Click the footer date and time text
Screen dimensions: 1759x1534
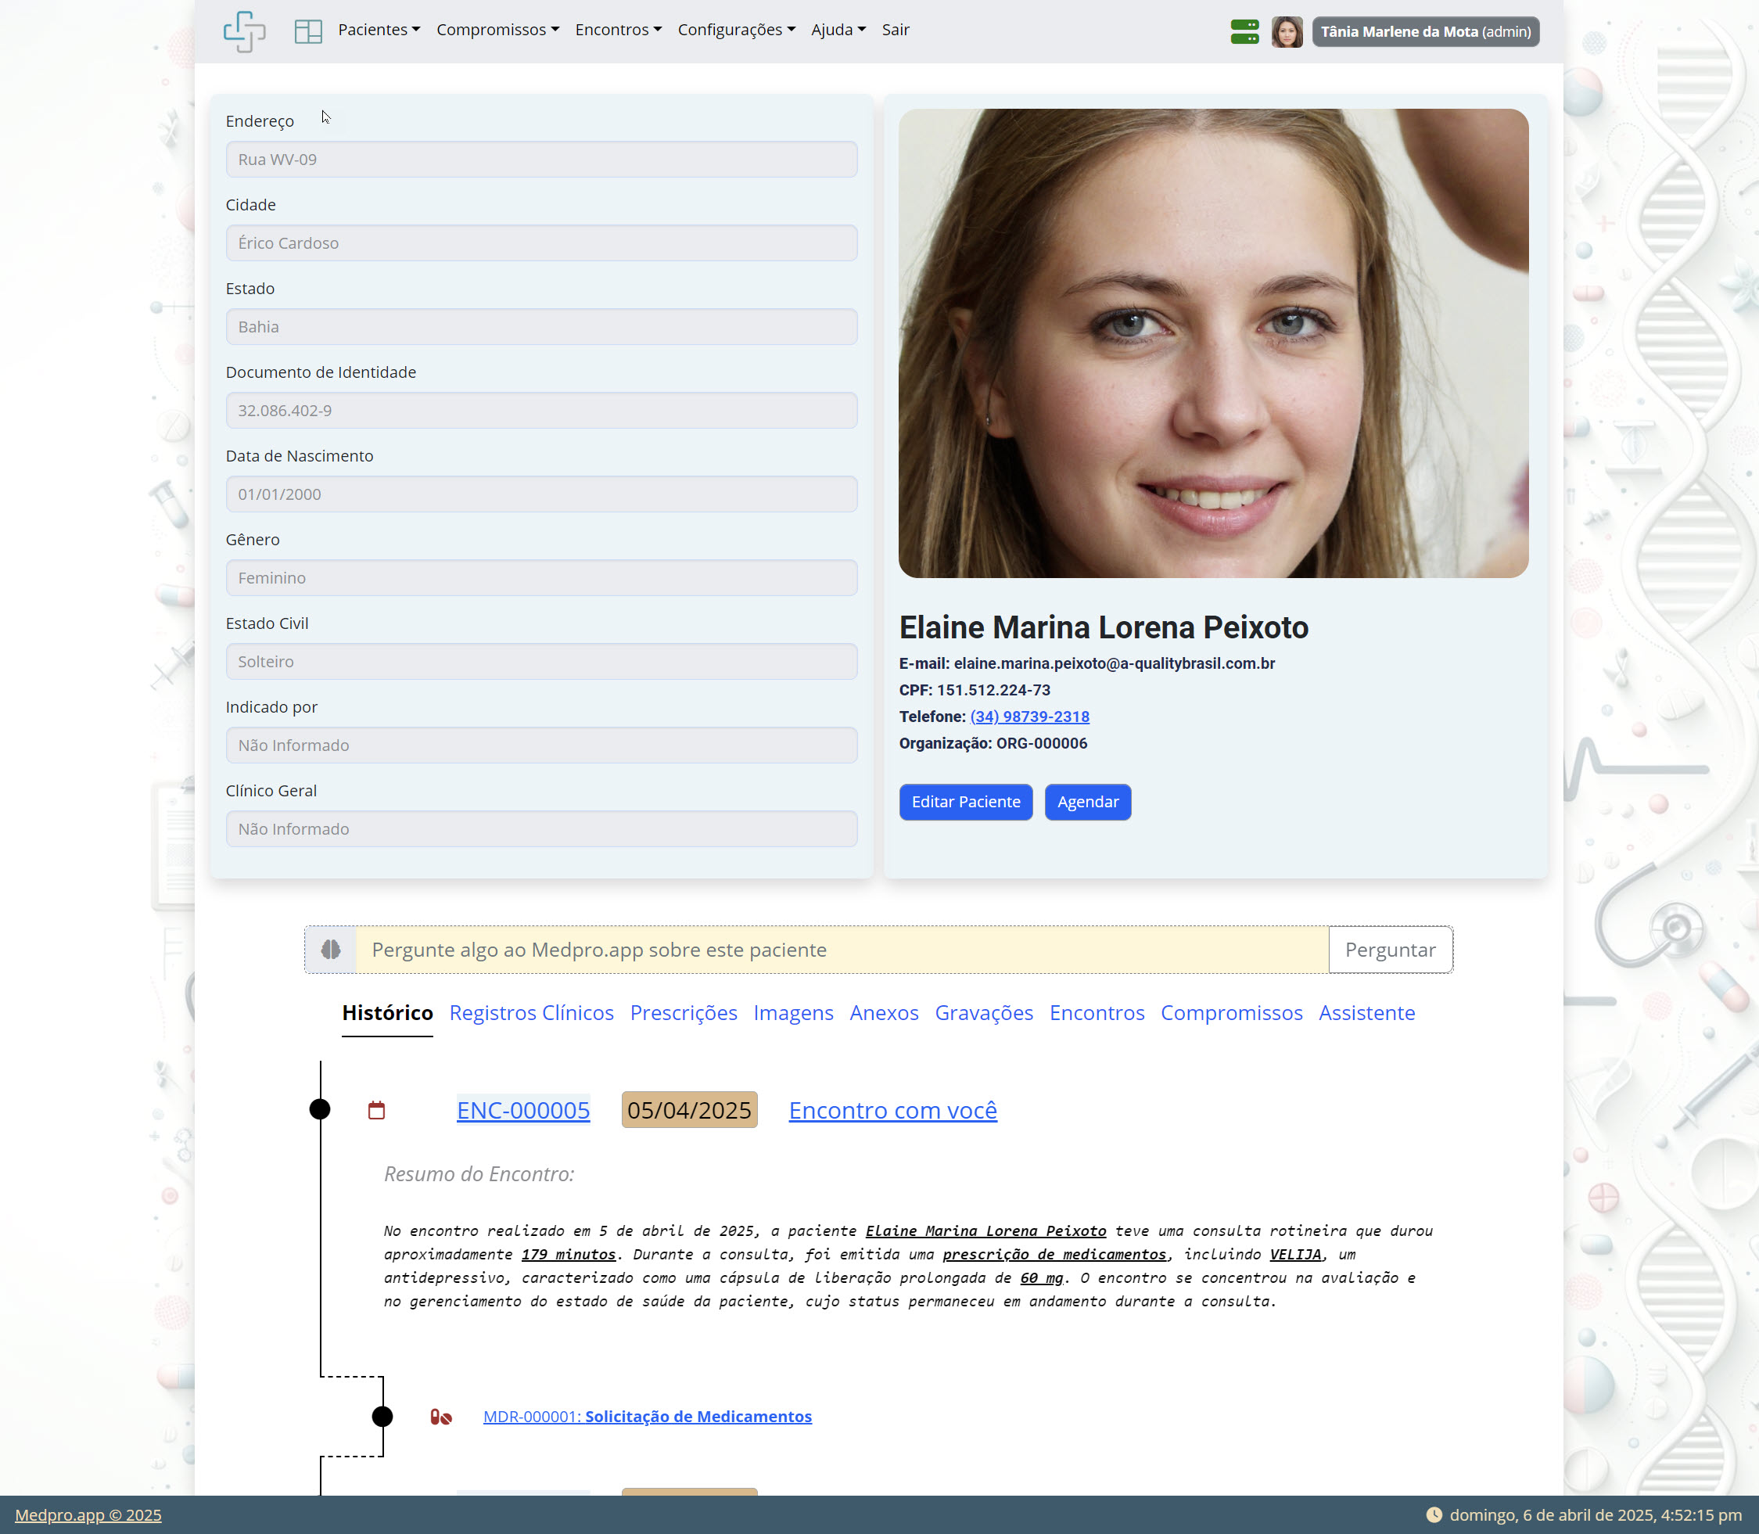(1596, 1515)
